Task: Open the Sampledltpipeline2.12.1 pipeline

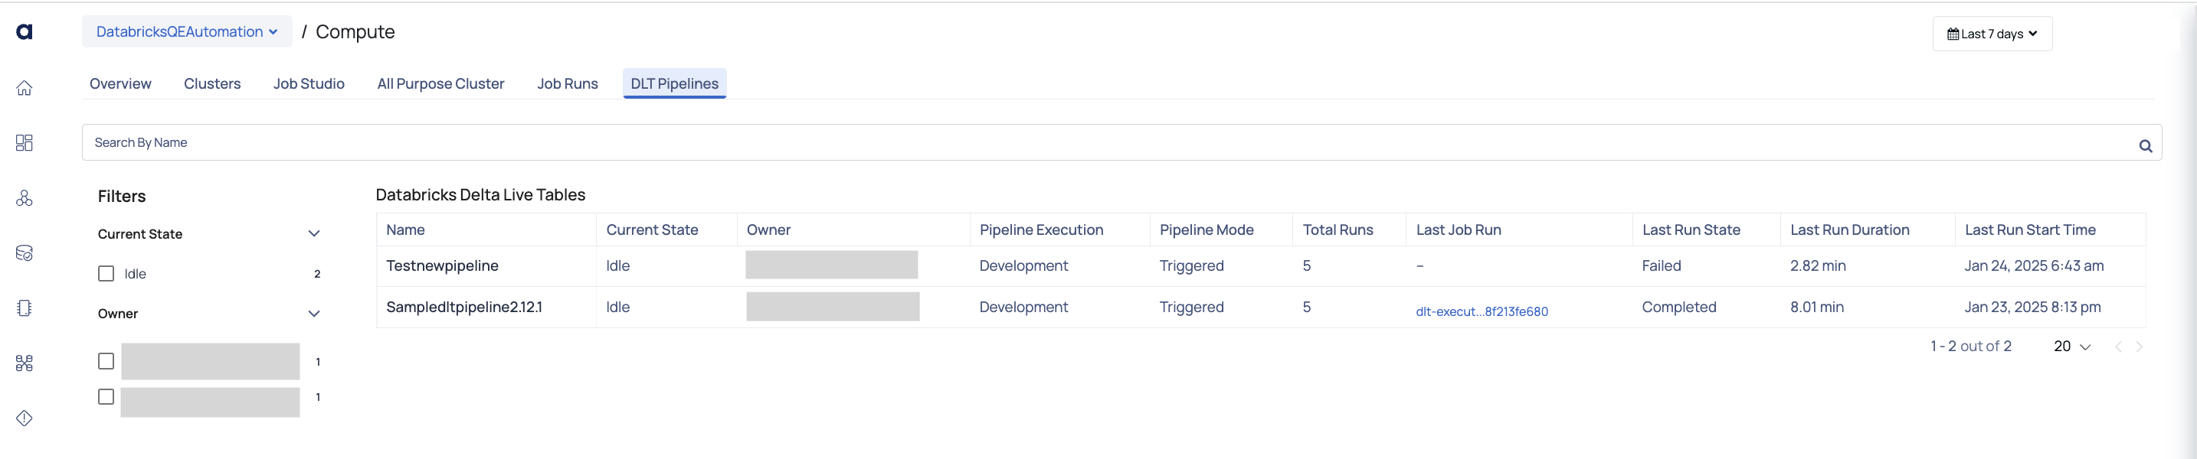Action: (x=464, y=308)
